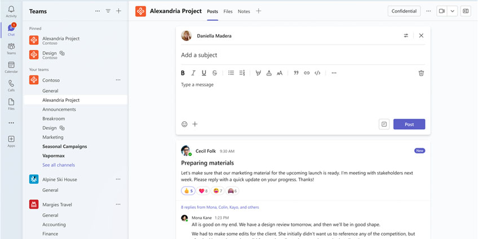Open the emoji picker in the compose box
This screenshot has height=239, width=479.
(184, 124)
